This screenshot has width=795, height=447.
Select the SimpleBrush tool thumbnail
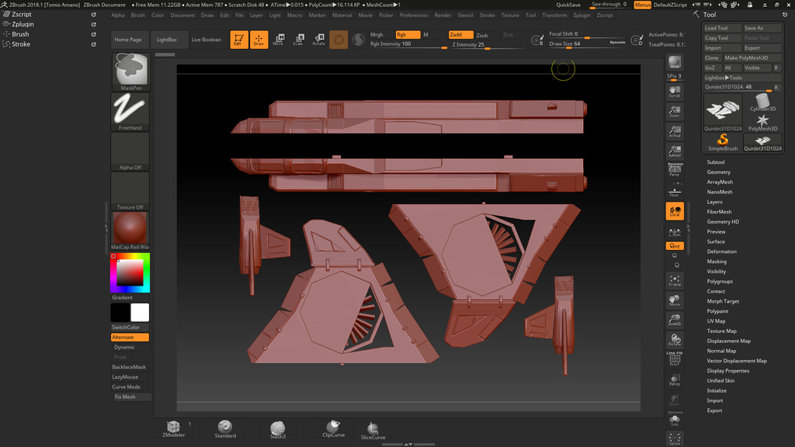(723, 143)
